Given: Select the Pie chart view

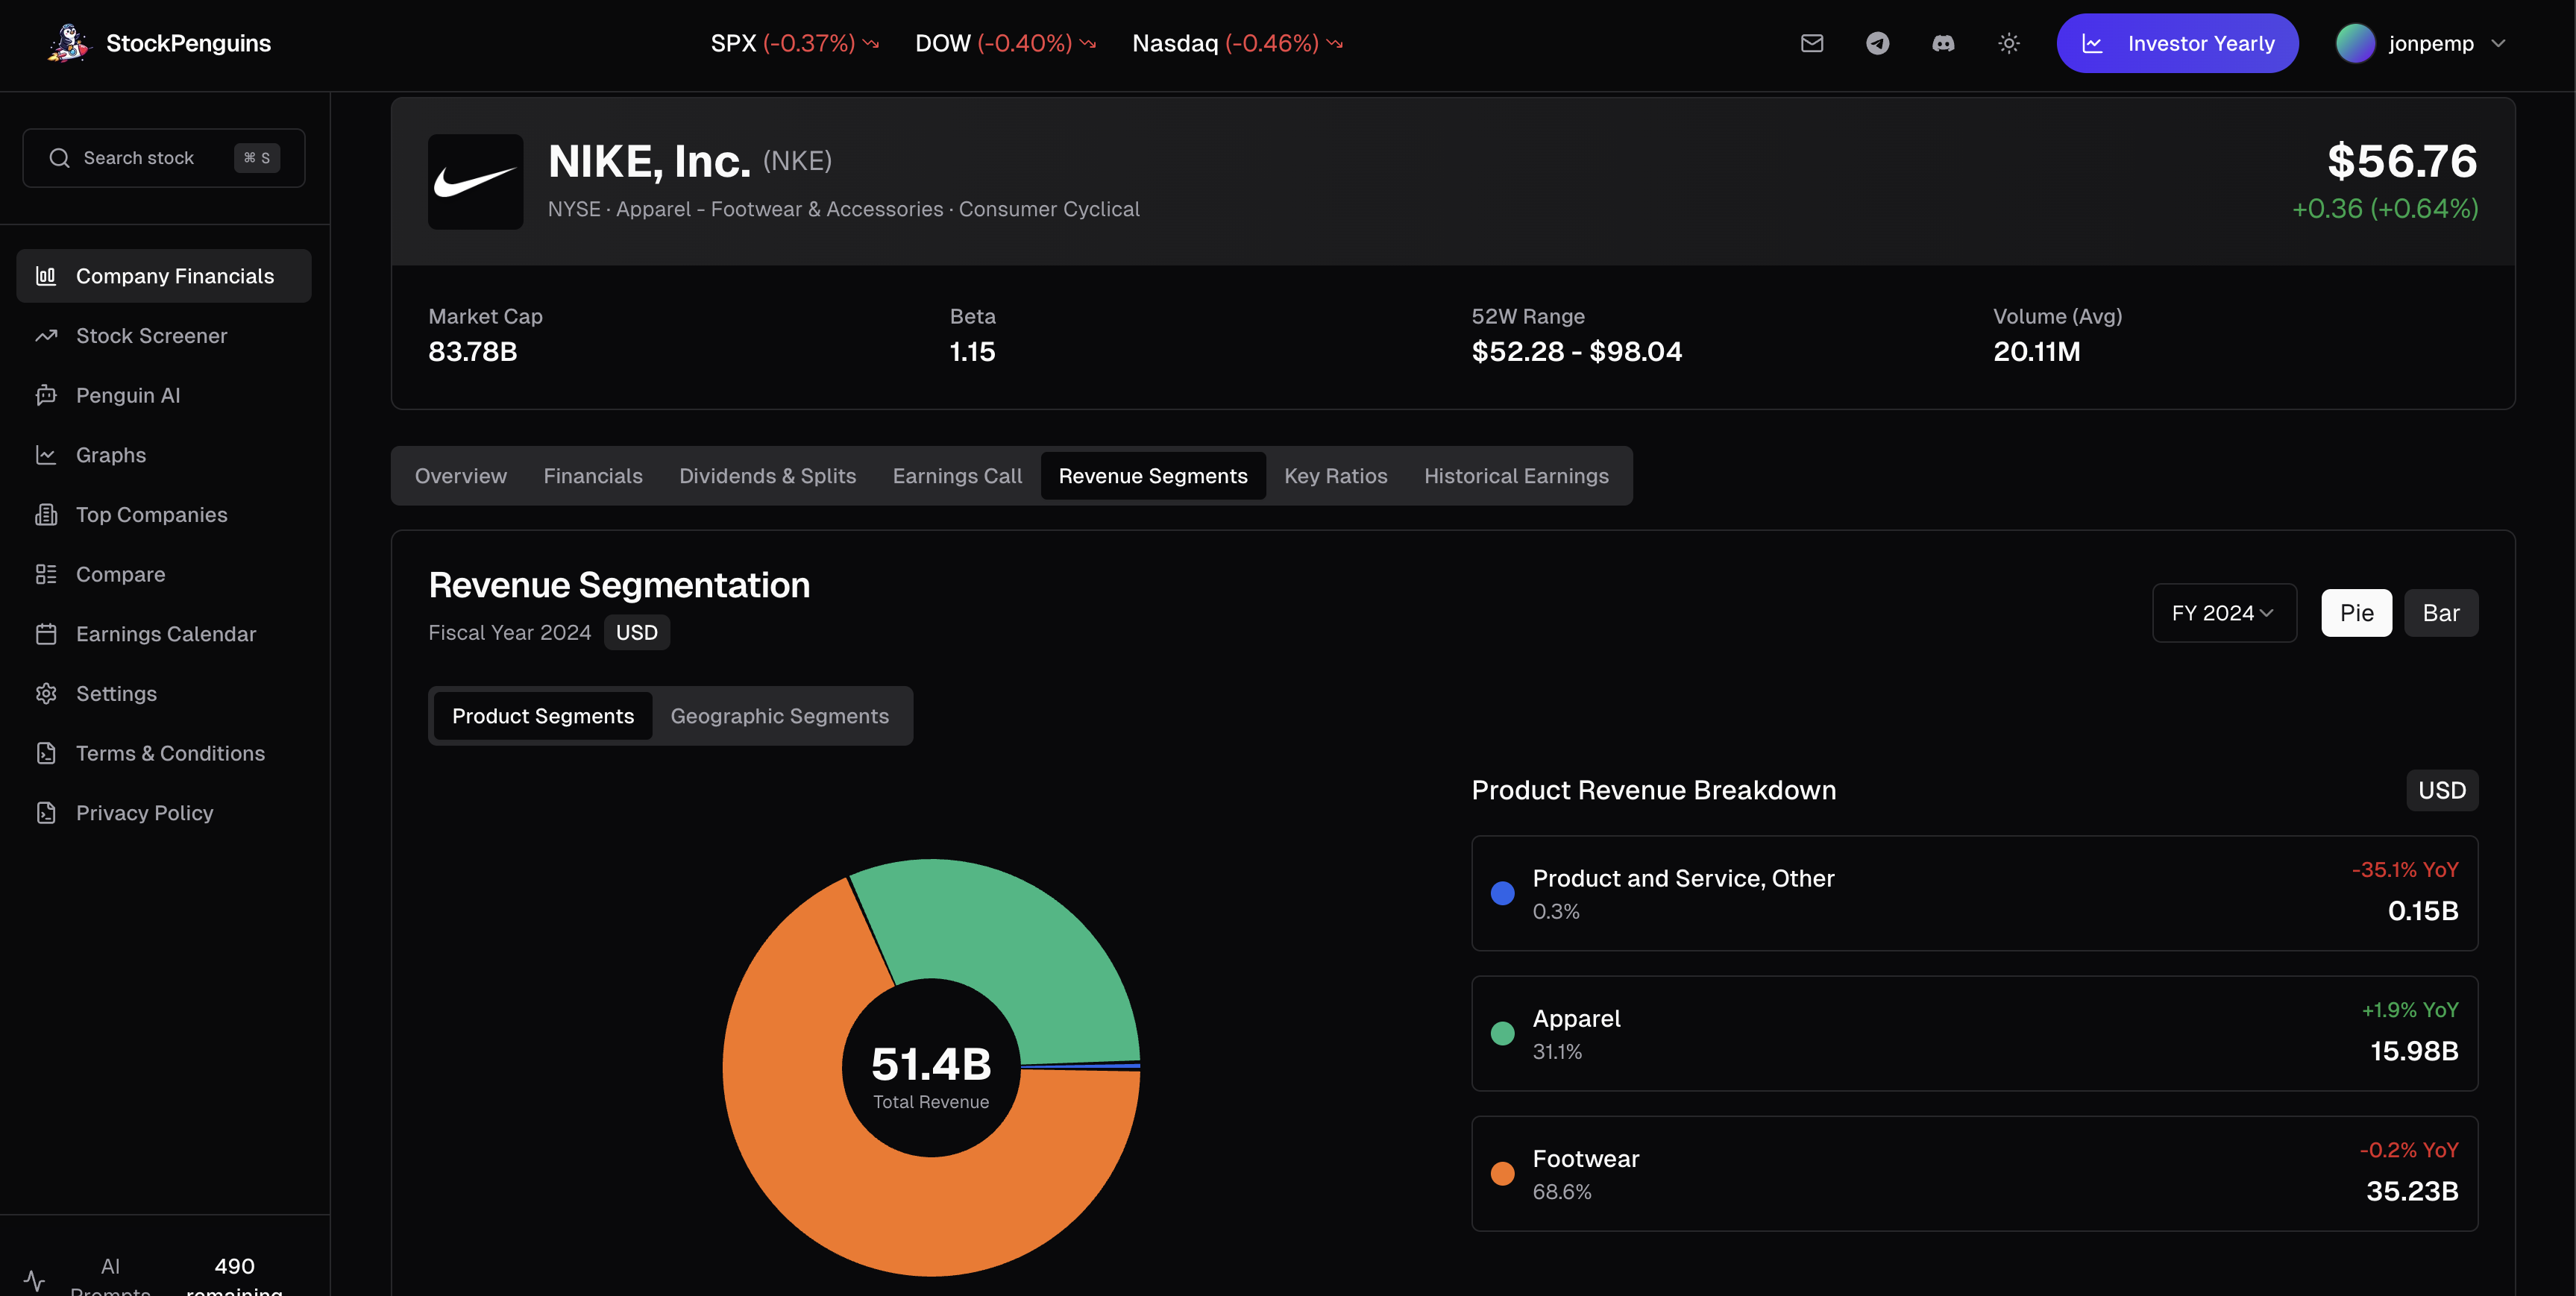Looking at the screenshot, I should 2356,613.
